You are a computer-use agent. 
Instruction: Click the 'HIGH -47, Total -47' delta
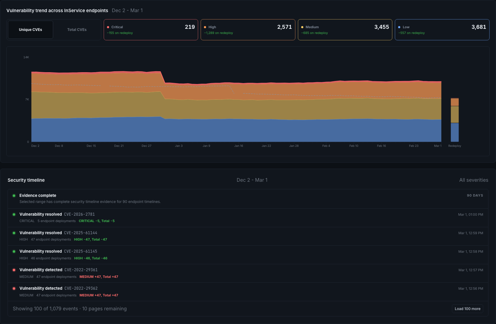pos(91,240)
